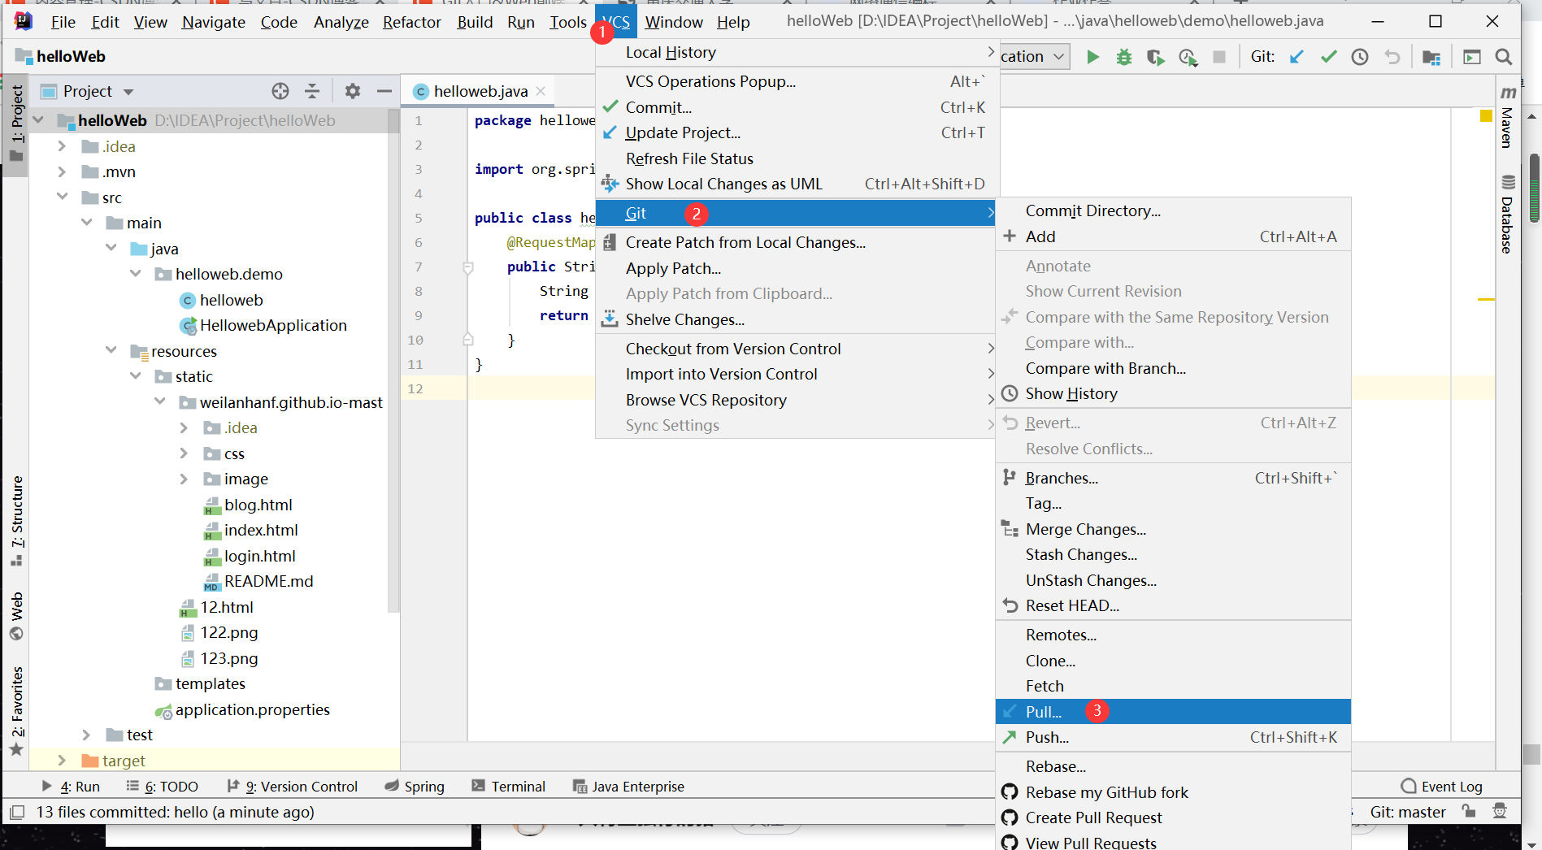
Task: Open the Version Control tool window
Action: click(x=293, y=786)
